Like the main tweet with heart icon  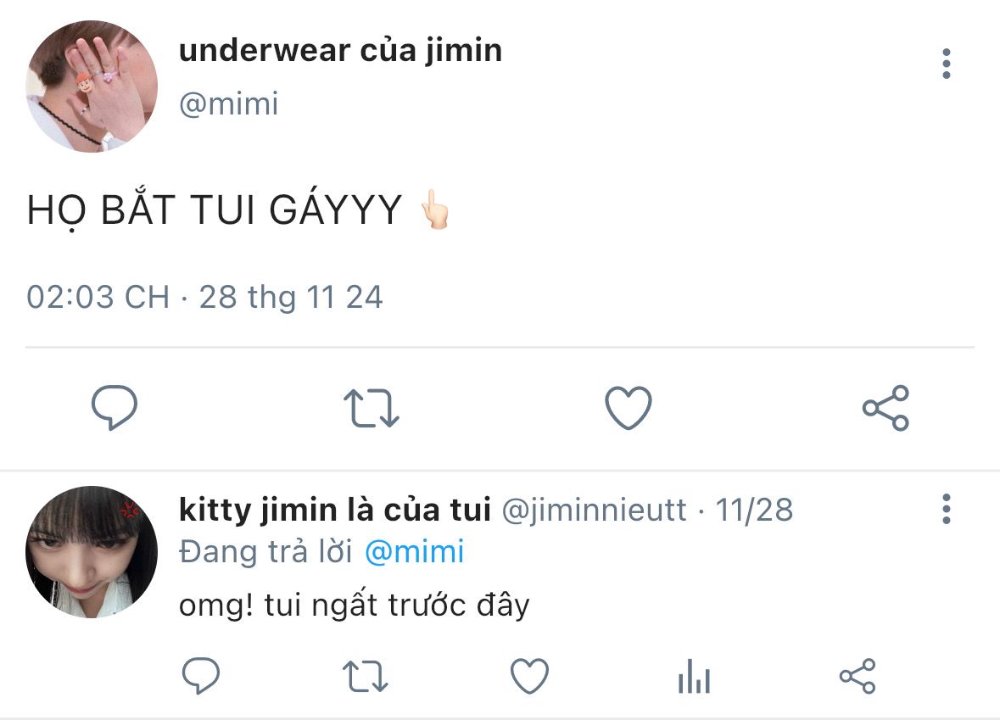coord(628,408)
